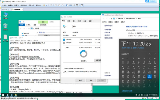Go to next month in calendar flyout
The height and width of the screenshot is (100, 160).
click(155, 54)
